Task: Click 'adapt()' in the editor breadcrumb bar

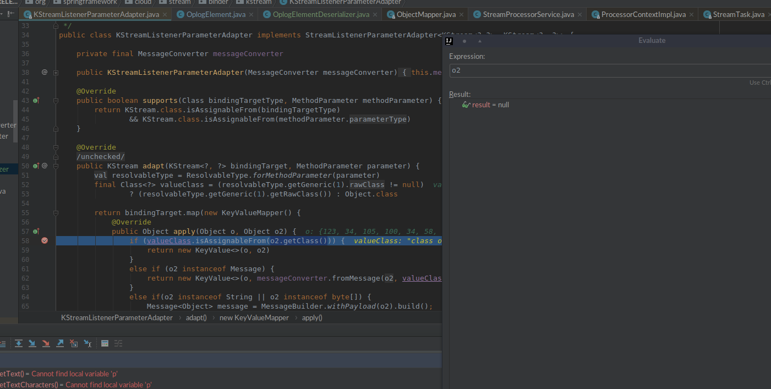Action: pyautogui.click(x=196, y=317)
